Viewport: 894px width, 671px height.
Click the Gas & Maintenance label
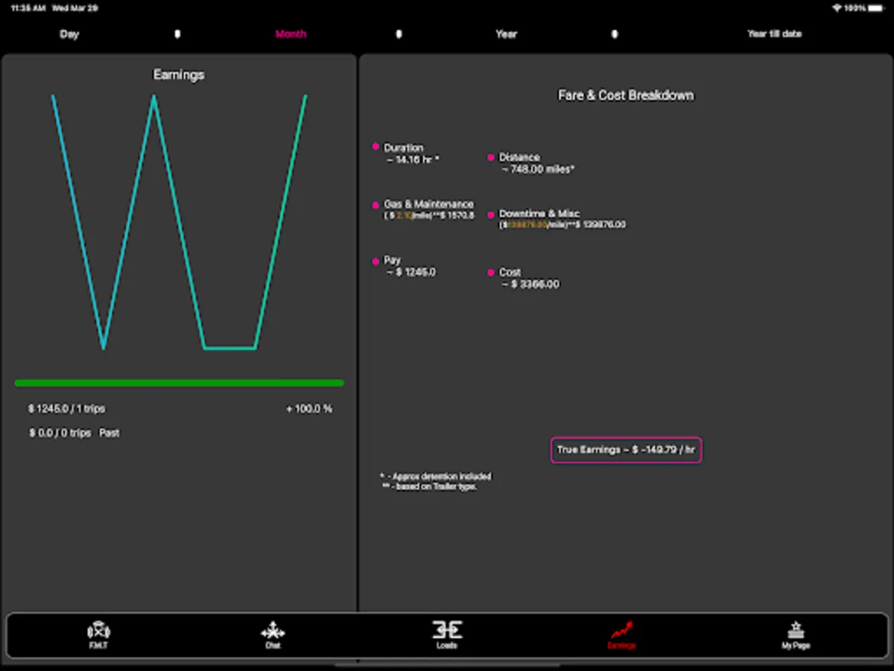[428, 204]
